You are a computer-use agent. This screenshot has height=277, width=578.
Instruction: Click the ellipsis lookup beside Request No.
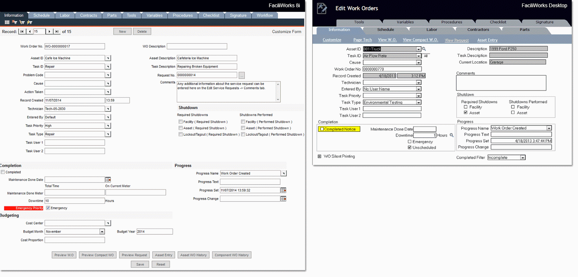[x=242, y=75]
